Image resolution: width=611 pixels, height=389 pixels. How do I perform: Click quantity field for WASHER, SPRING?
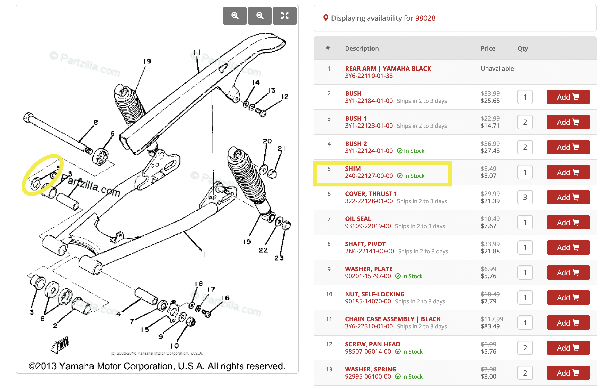pos(525,373)
